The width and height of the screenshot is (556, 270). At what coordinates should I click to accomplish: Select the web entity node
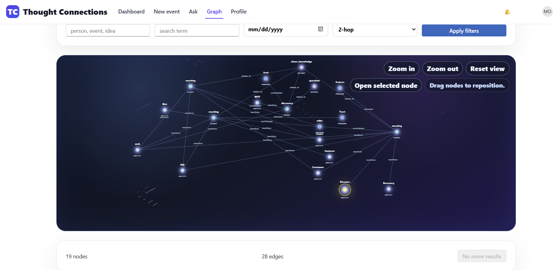pyautogui.click(x=138, y=150)
